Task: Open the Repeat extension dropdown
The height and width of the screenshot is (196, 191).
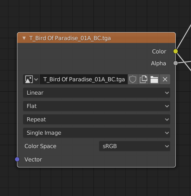Action: (x=96, y=120)
